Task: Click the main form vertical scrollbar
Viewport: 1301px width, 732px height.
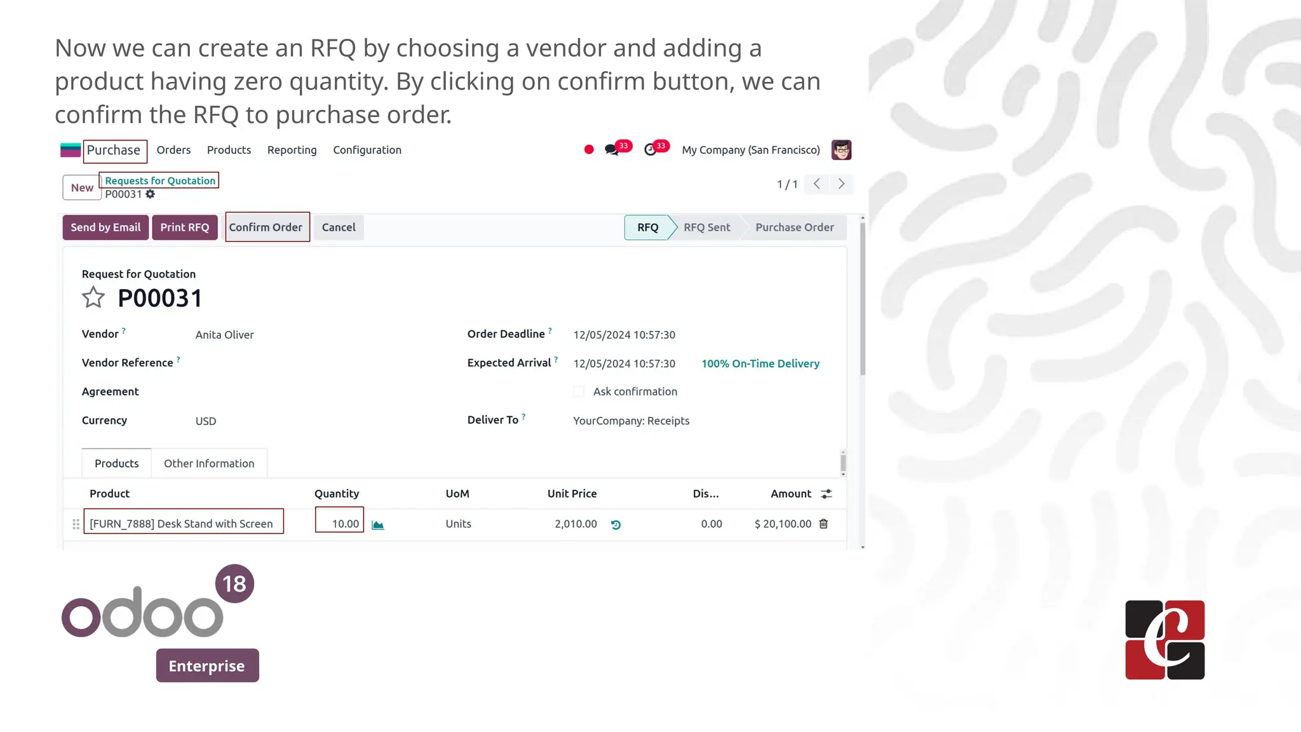Action: pos(863,299)
